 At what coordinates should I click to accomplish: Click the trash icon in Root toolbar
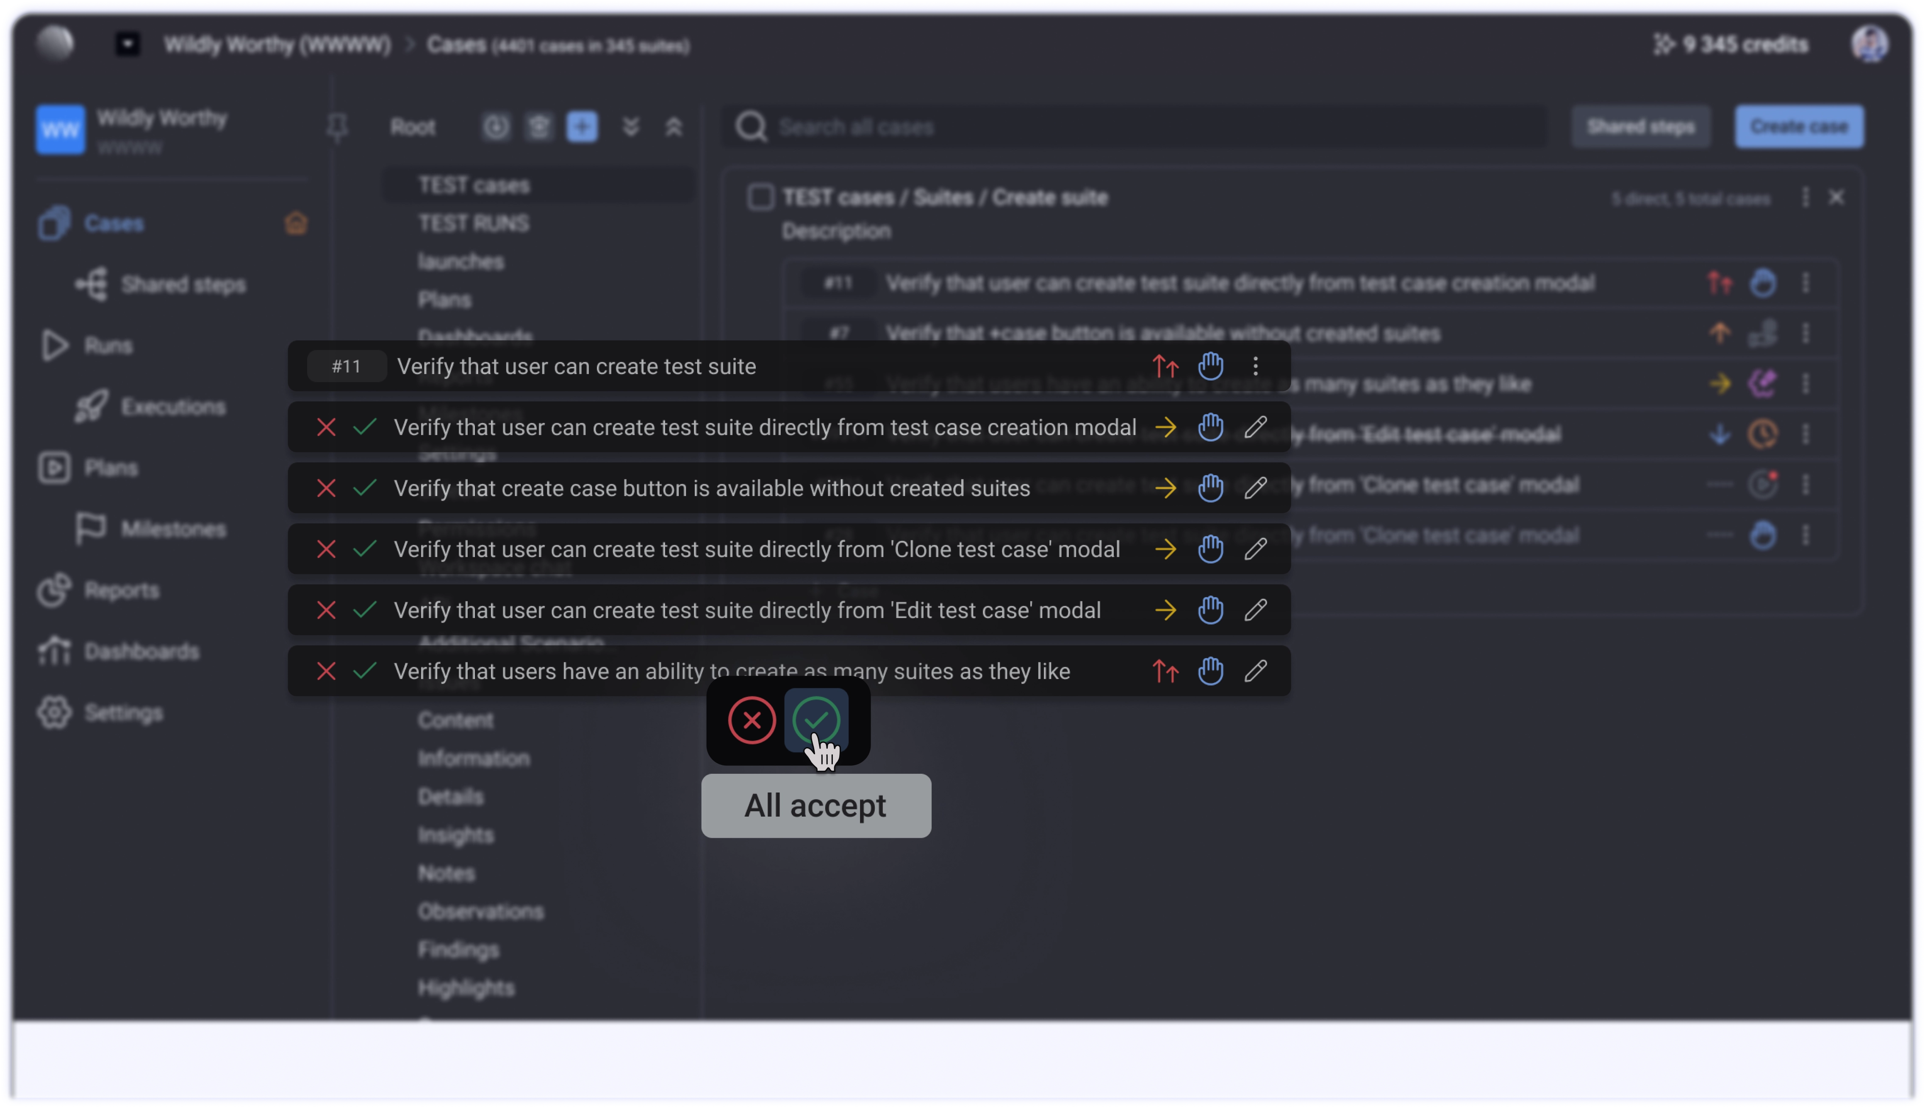pos(539,126)
